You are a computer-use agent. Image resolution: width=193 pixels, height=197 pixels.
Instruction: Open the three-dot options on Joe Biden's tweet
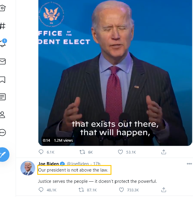[x=189, y=164]
